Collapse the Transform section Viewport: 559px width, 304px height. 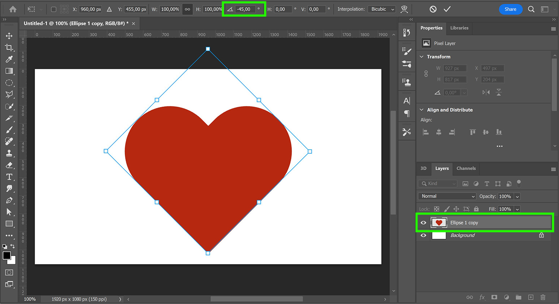tap(421, 57)
